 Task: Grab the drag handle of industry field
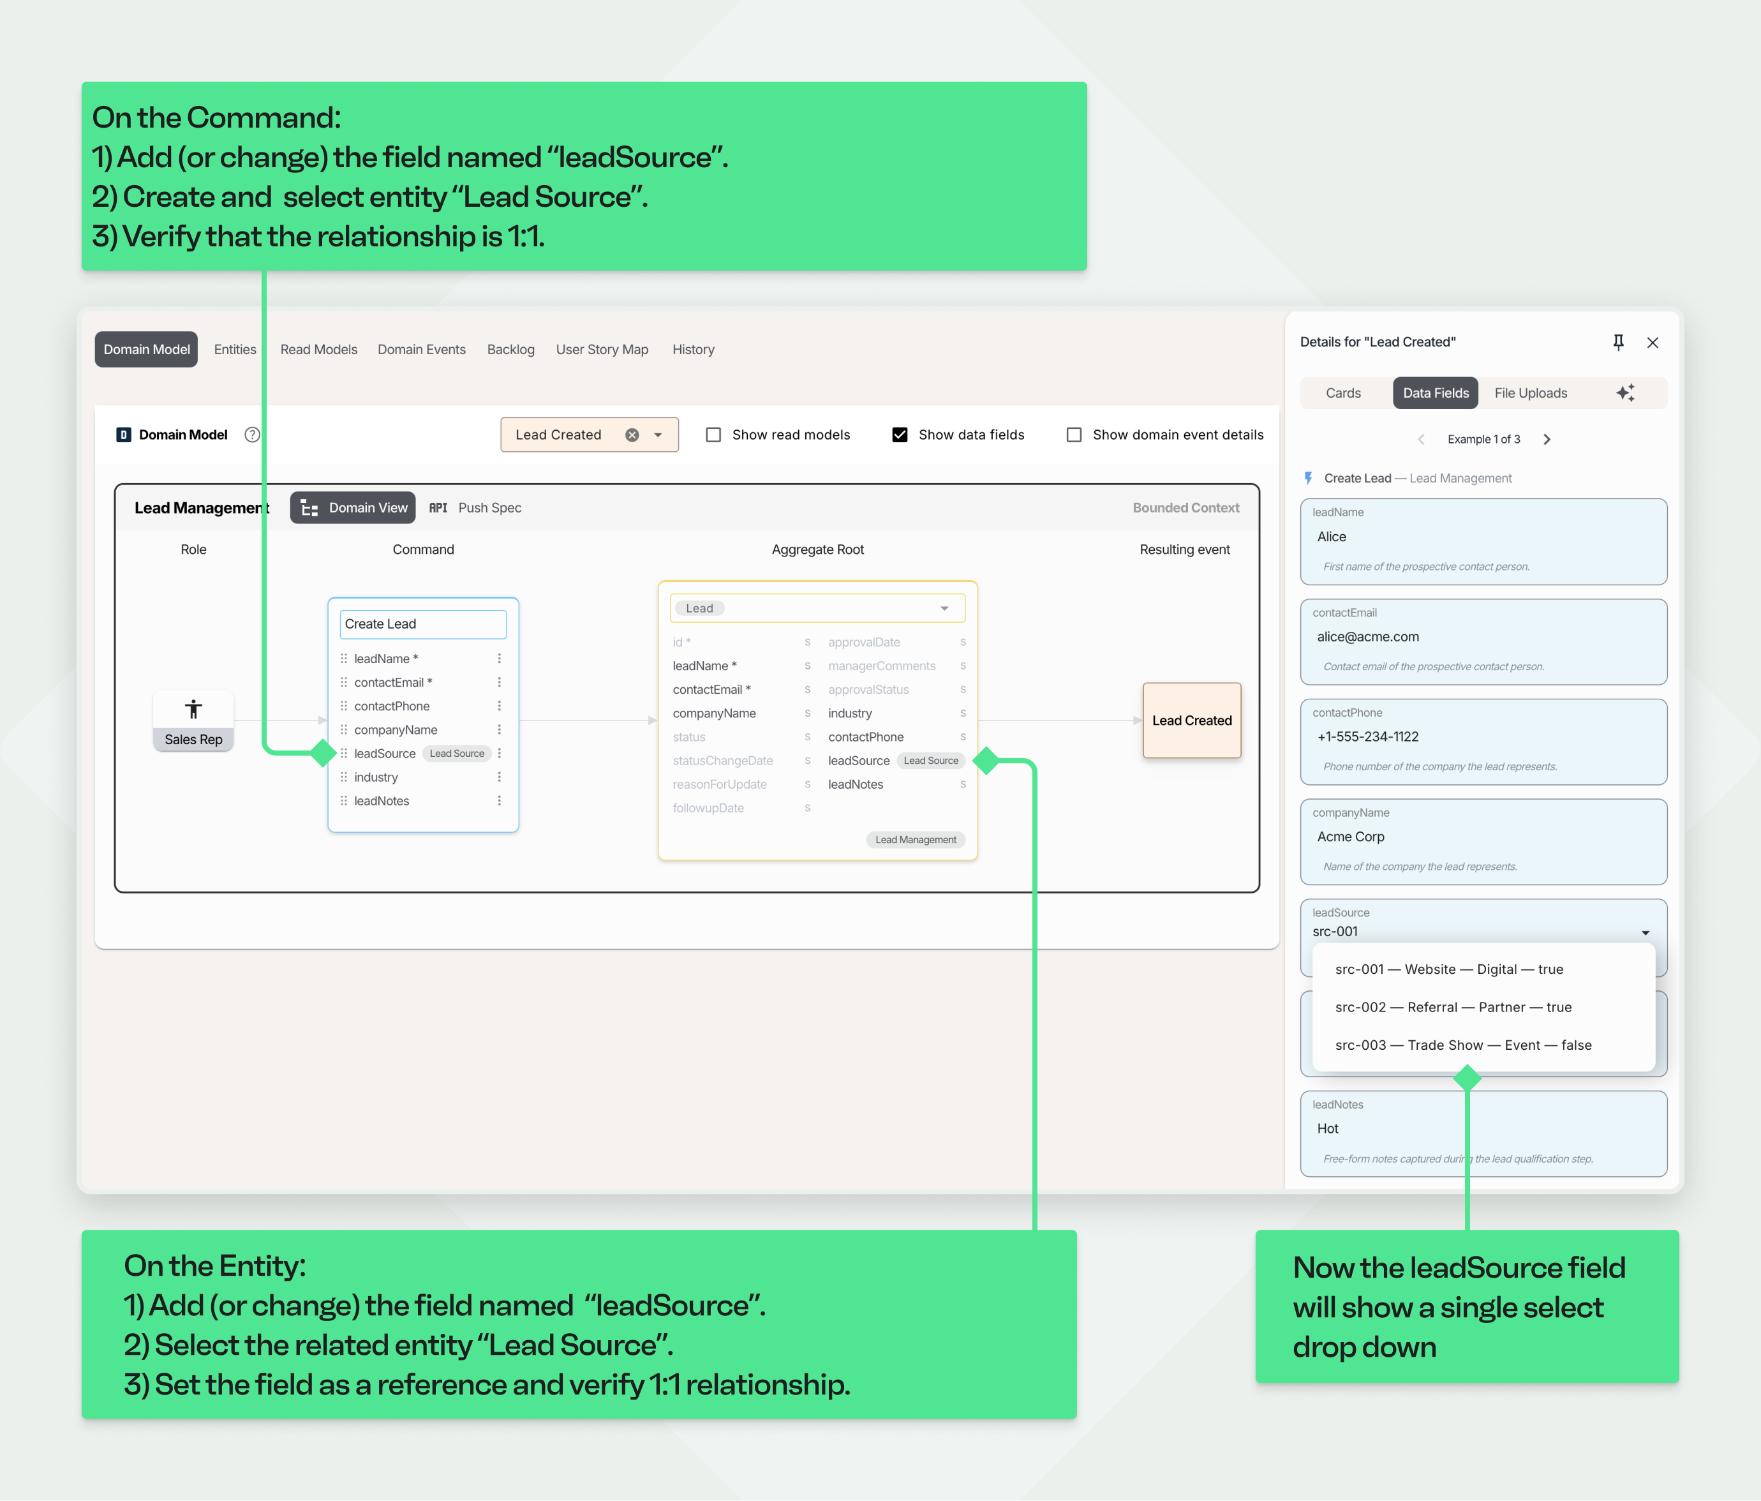coord(343,777)
